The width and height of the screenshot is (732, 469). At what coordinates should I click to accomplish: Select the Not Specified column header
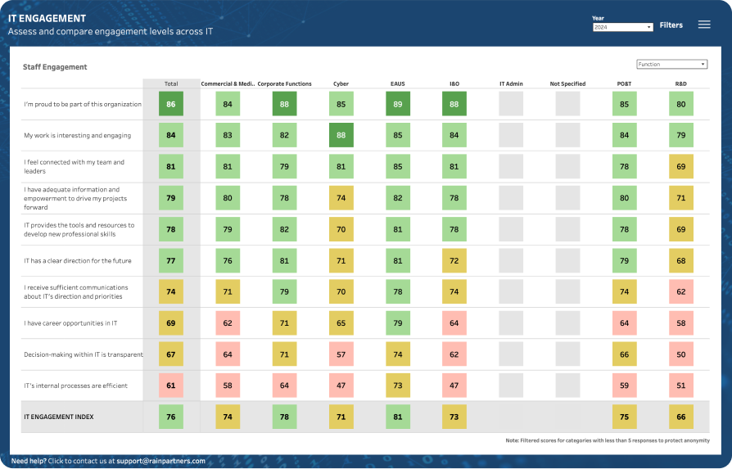(x=567, y=84)
